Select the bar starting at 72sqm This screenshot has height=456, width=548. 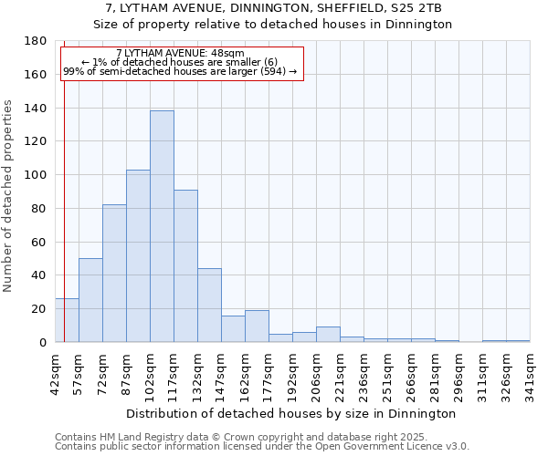coord(114,273)
